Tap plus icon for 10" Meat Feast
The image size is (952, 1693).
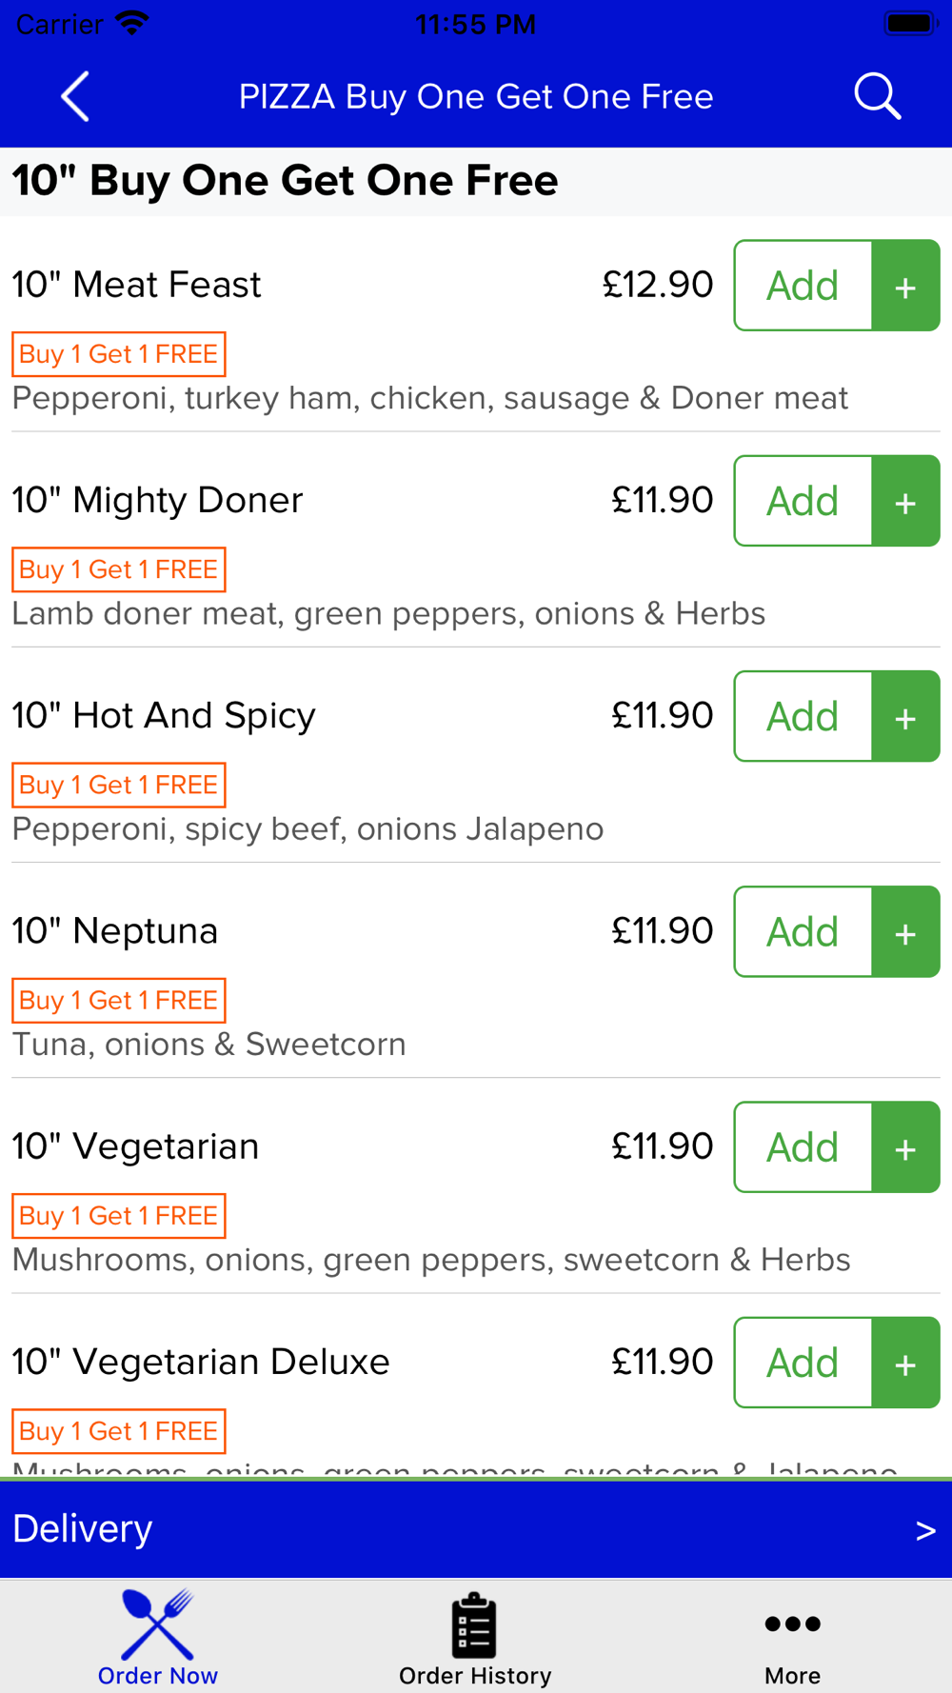pyautogui.click(x=905, y=286)
